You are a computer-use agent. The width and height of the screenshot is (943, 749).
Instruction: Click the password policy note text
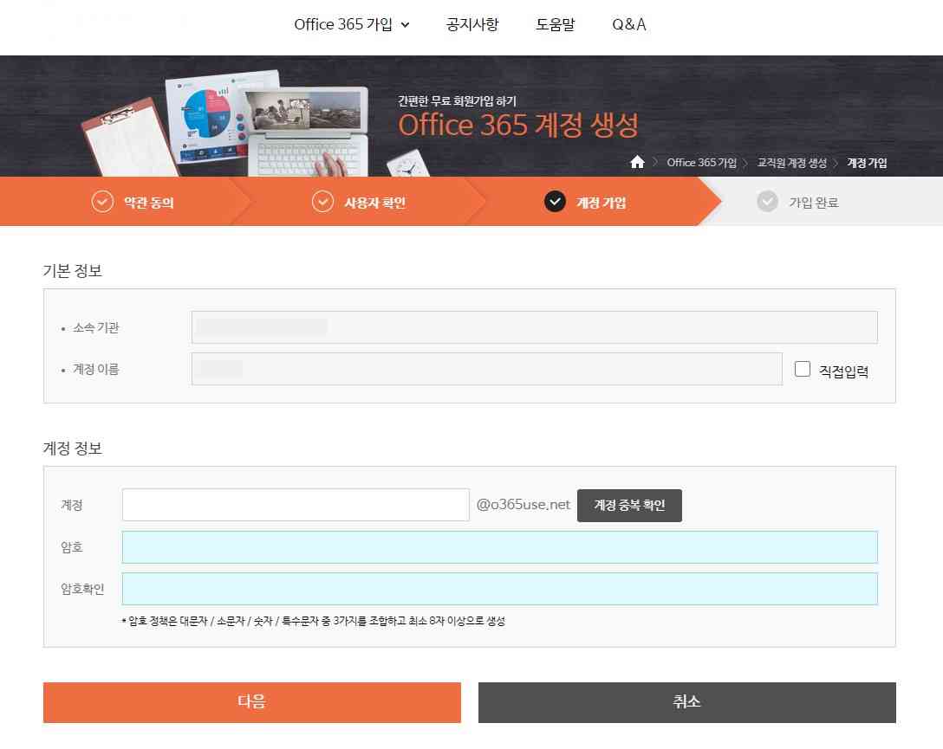pos(314,621)
